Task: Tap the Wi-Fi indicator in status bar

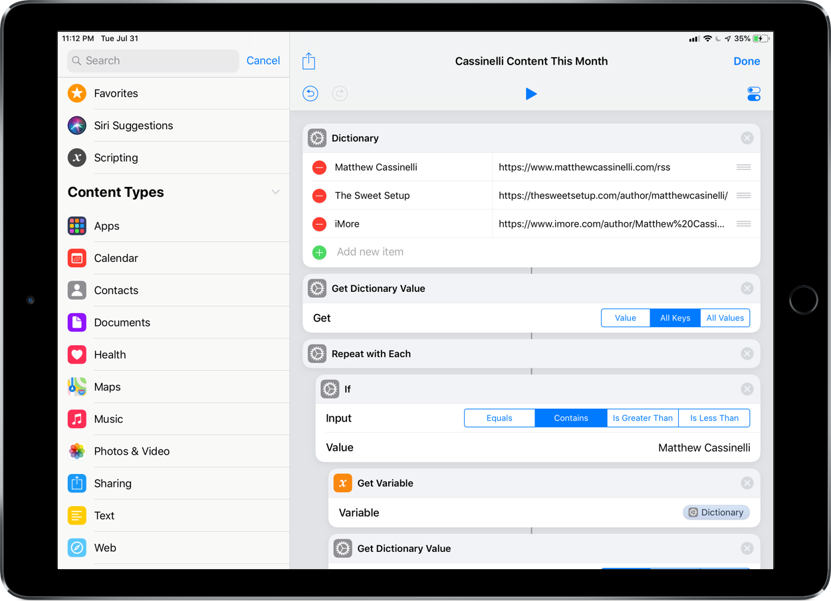Action: point(707,39)
